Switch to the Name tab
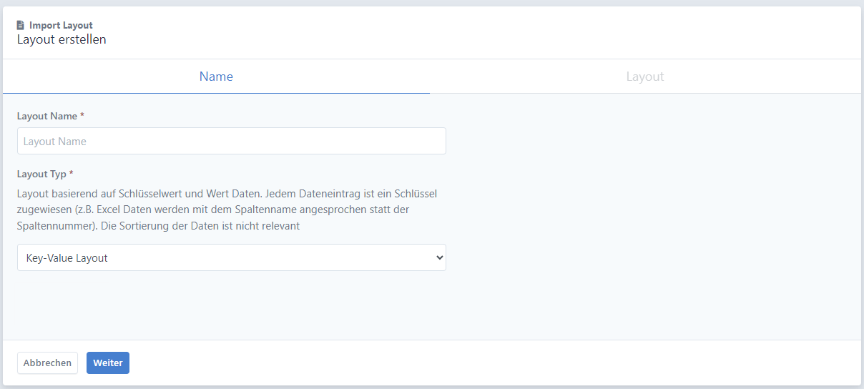 point(216,77)
